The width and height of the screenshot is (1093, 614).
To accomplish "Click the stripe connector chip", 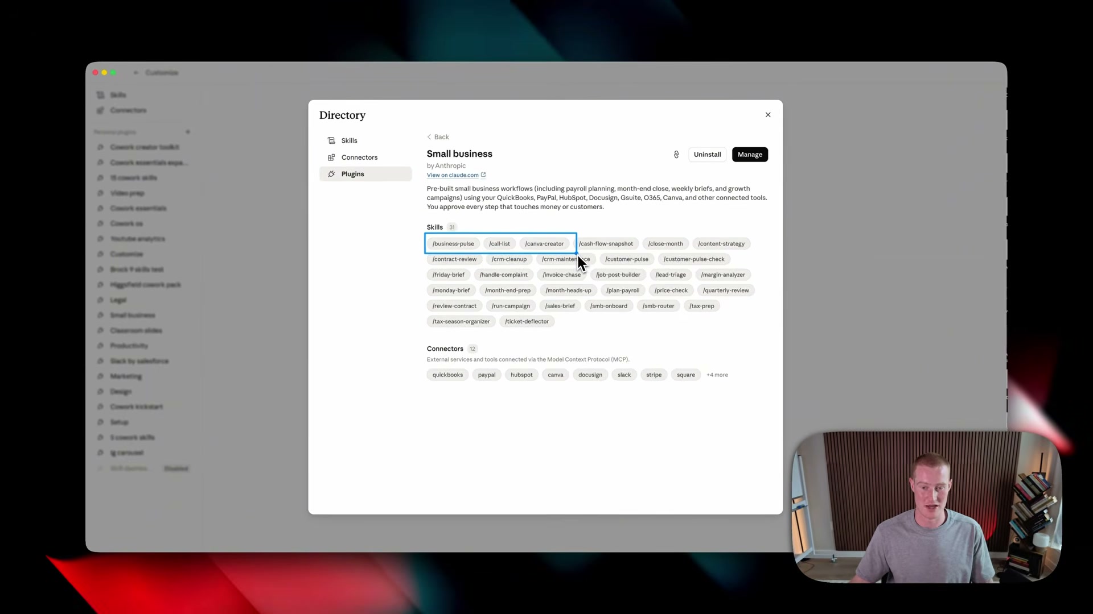I will tap(654, 375).
